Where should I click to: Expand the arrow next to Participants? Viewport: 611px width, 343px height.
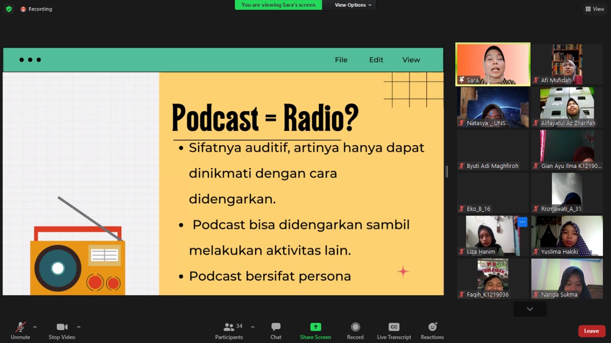point(253,327)
